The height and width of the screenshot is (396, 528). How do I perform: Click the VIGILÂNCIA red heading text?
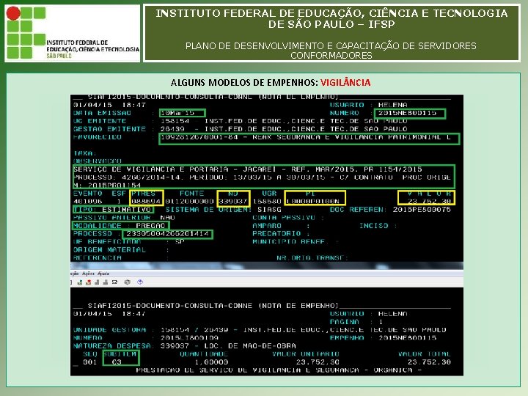[x=345, y=82]
